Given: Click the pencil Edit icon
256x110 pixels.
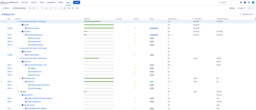Looking at the screenshot, I should [60, 8].
